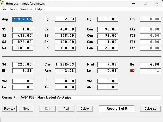
Task: Click the Cms field 1.28E-03
Action: pyautogui.click(x=65, y=64)
